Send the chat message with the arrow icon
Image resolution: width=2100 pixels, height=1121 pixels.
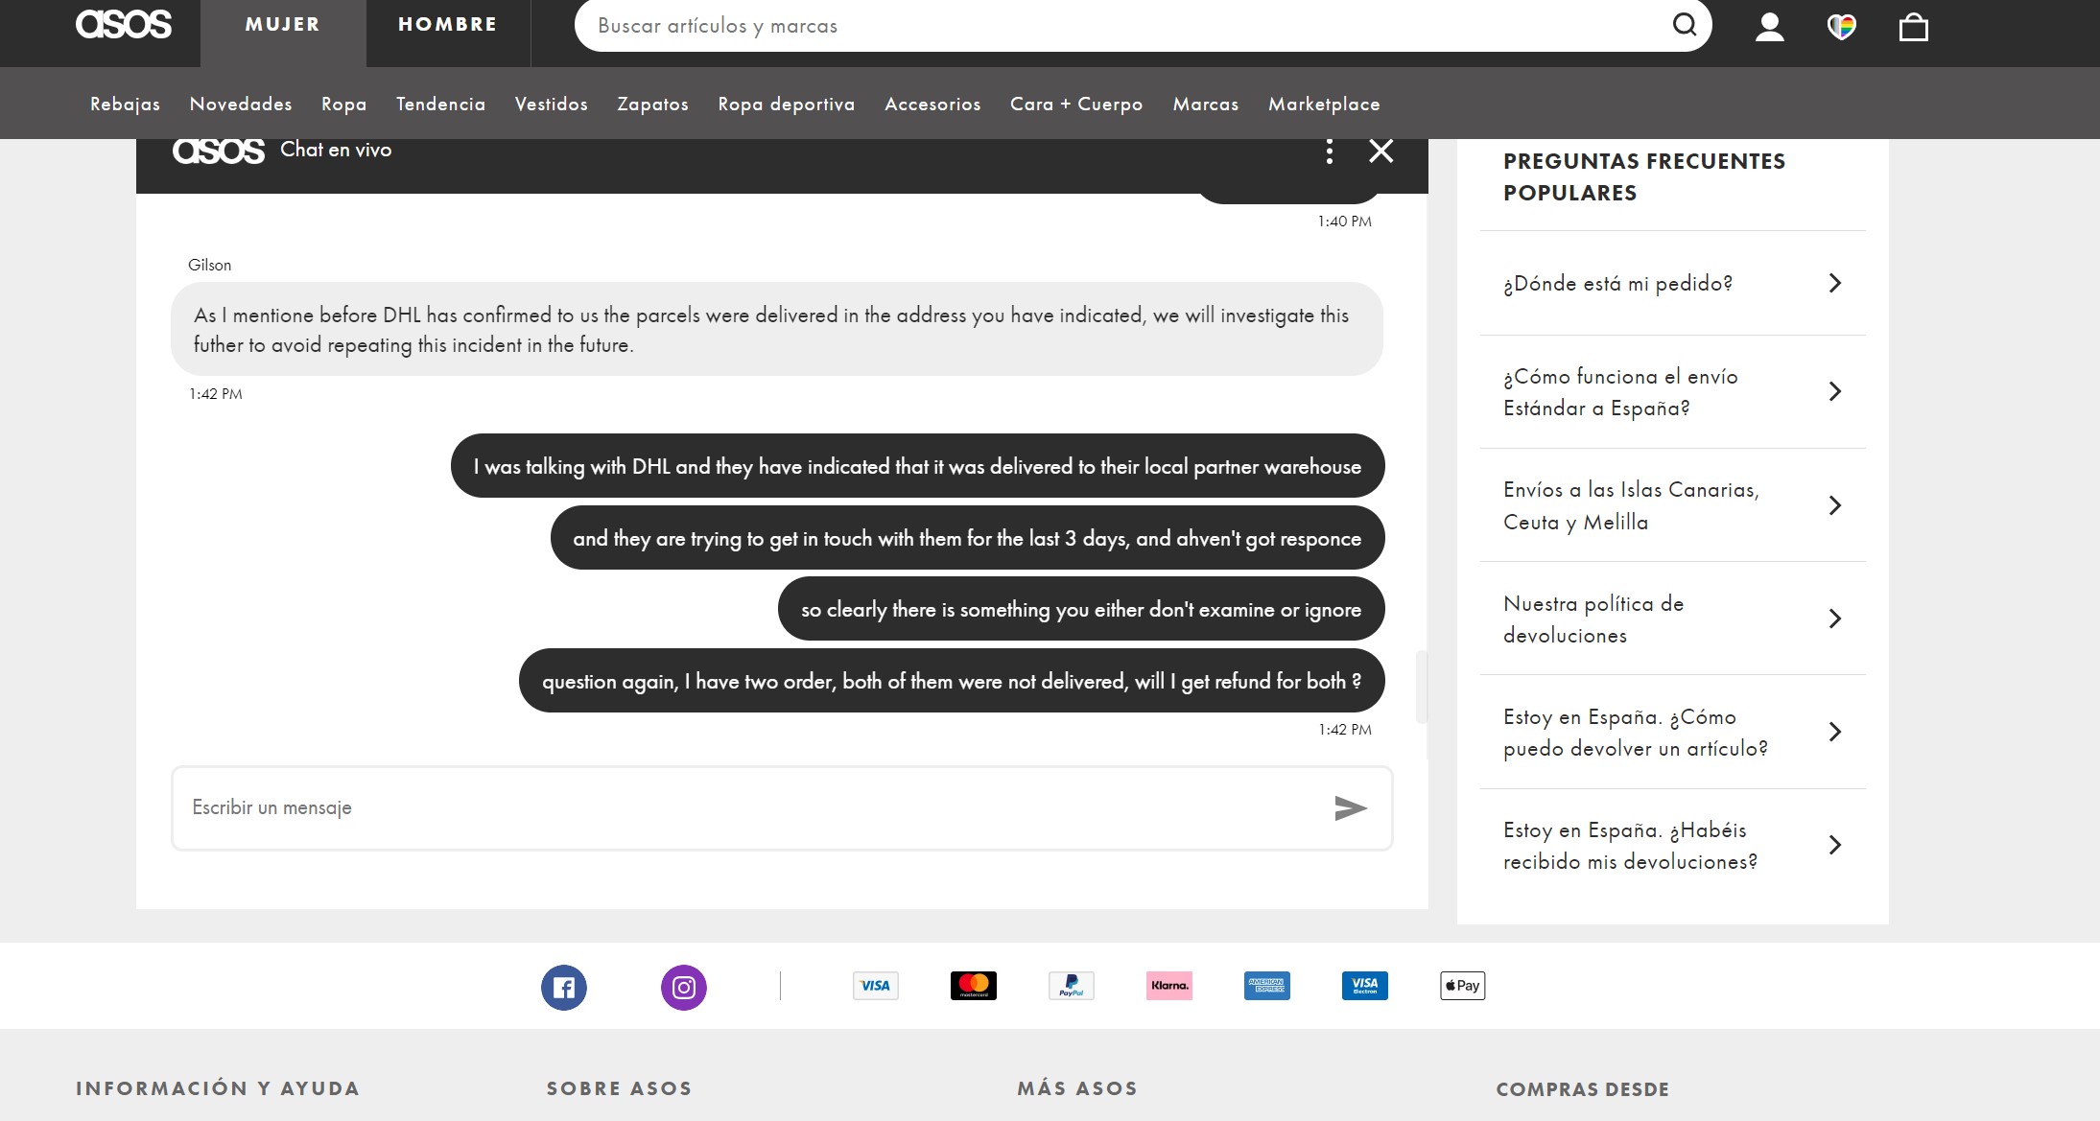pyautogui.click(x=1348, y=807)
